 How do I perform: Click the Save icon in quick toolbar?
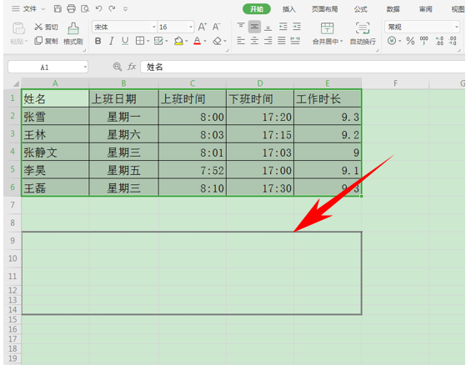click(x=58, y=9)
